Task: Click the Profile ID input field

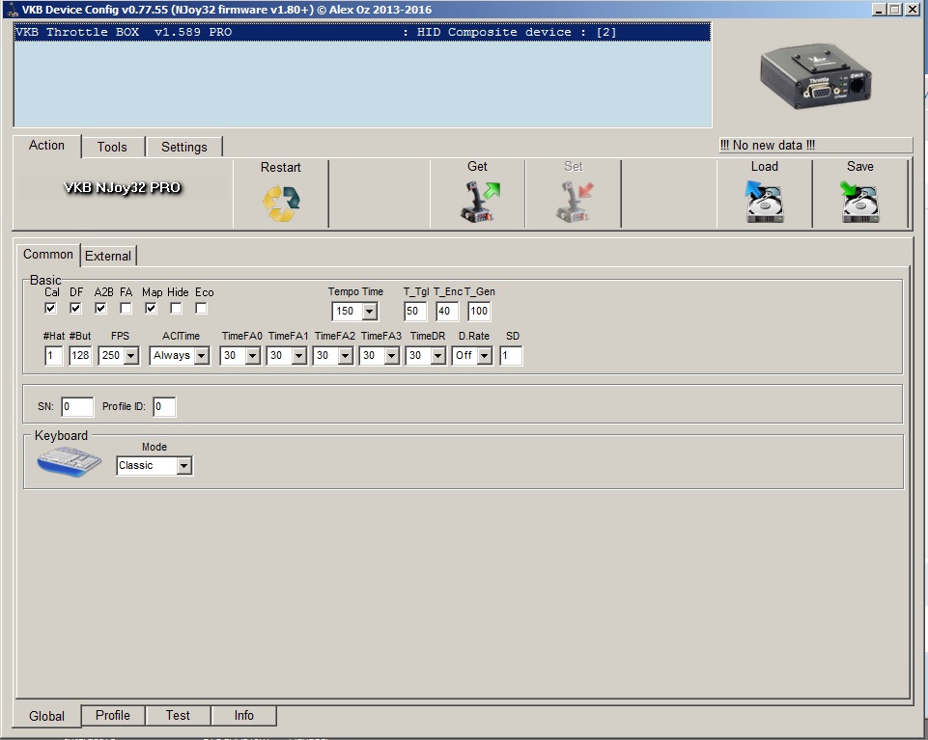Action: click(x=164, y=406)
